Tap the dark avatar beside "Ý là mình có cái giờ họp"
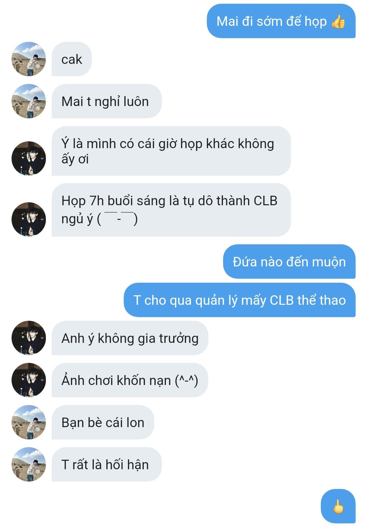367x528 pixels. (x=29, y=158)
